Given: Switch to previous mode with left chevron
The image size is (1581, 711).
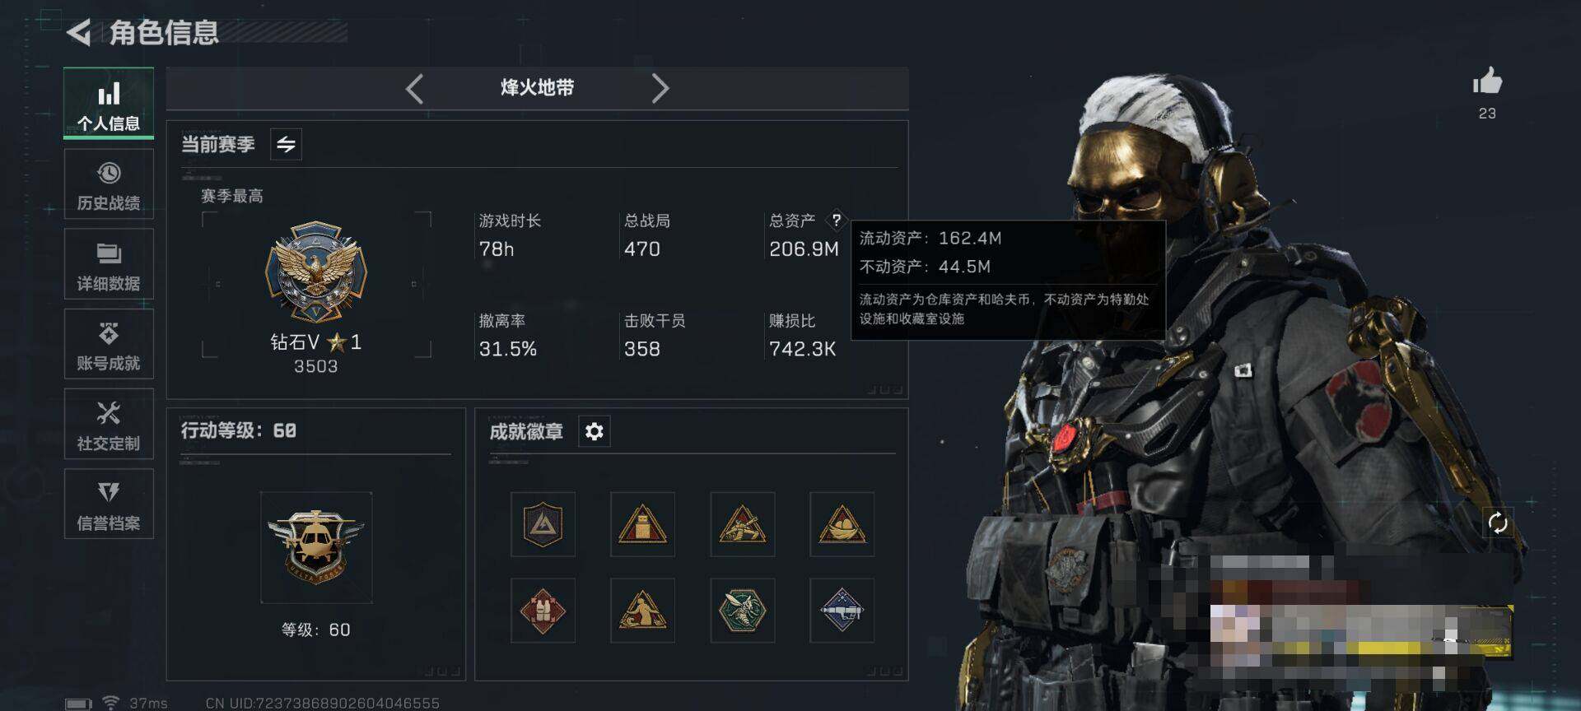Looking at the screenshot, I should pyautogui.click(x=414, y=88).
